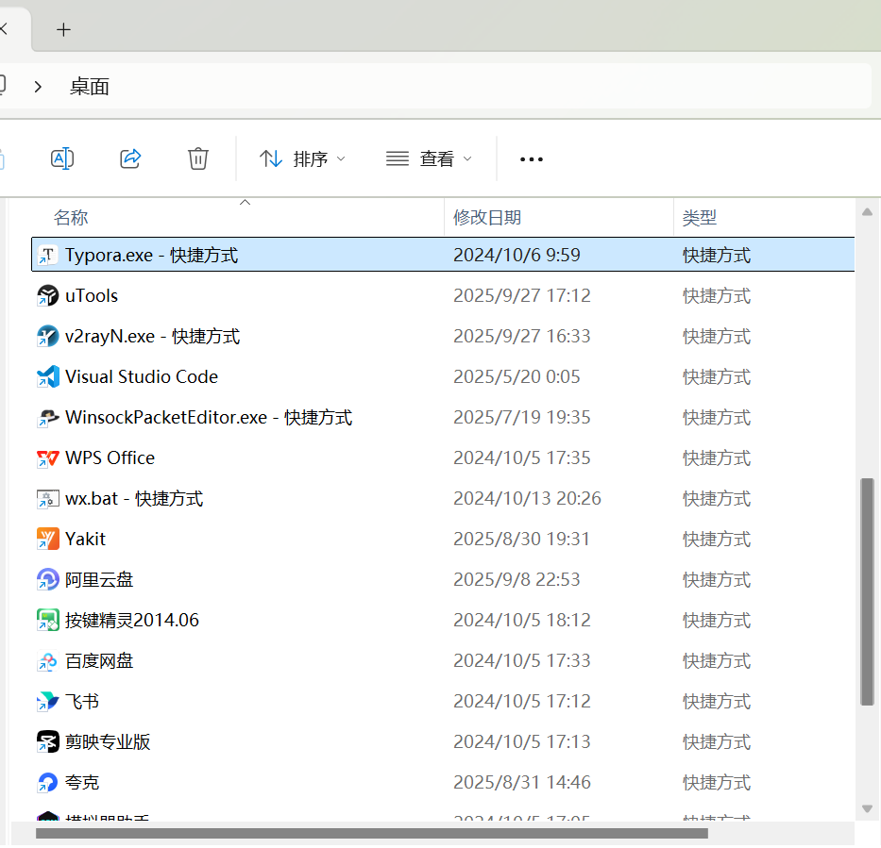Sort by the 名称 column header
This screenshot has height=848, width=881.
coord(71,218)
